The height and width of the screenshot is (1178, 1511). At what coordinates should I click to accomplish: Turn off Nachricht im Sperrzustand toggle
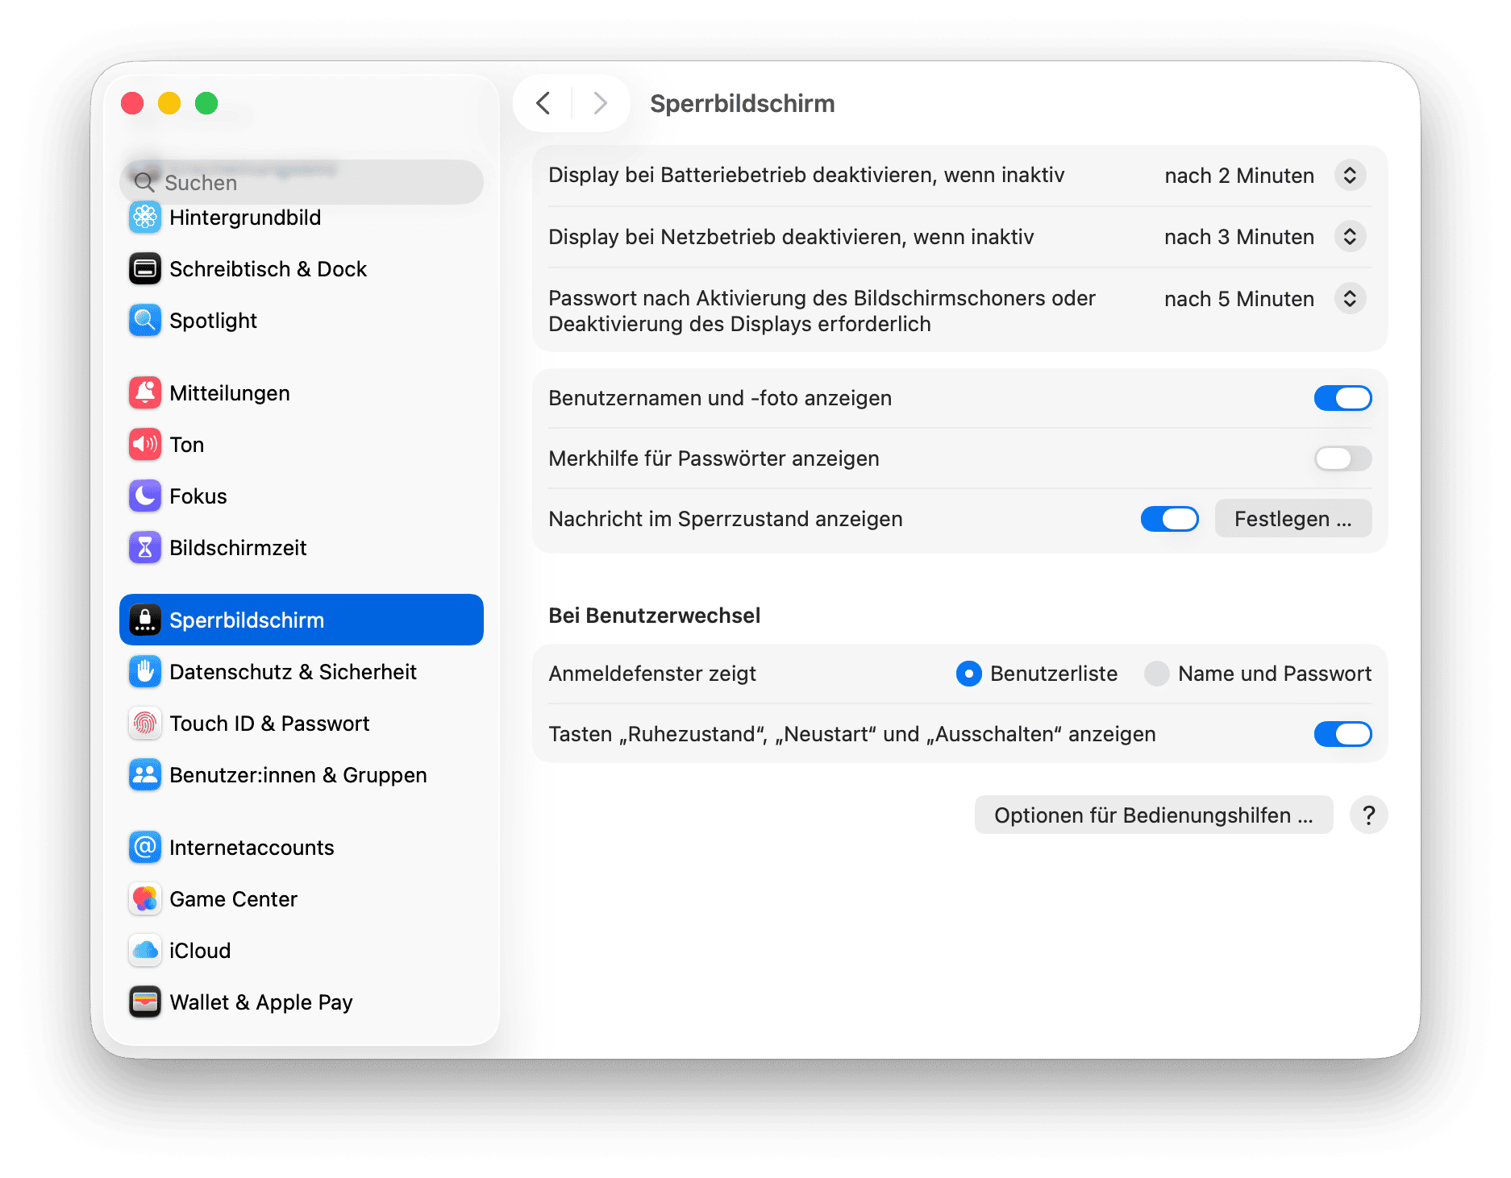[x=1169, y=519]
